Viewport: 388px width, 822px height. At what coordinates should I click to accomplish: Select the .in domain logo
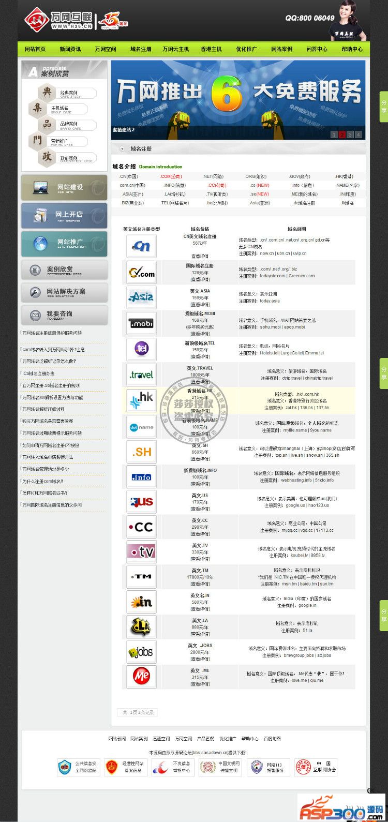141,602
